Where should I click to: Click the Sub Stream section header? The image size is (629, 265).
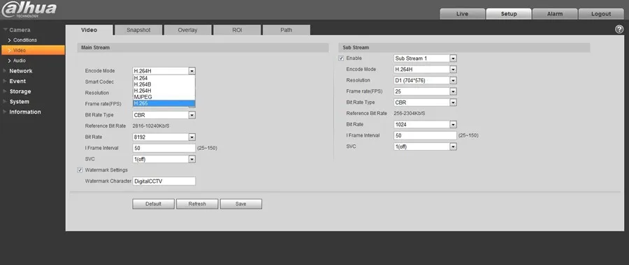tap(464, 47)
